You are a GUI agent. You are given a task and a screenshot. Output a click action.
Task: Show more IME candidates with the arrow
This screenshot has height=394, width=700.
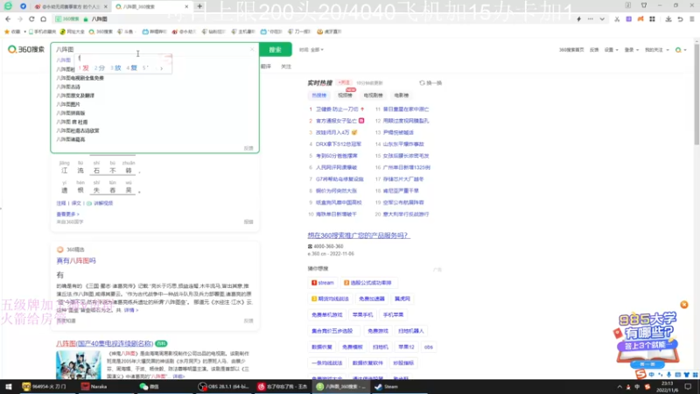click(161, 68)
